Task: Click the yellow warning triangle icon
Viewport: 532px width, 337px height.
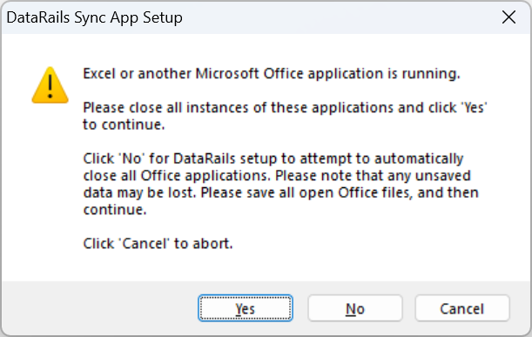Action: tap(51, 85)
